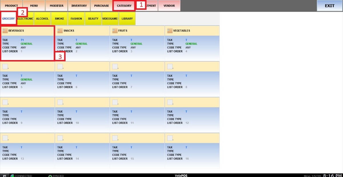
Task: Click the blank icon of the list order 7 card
Action: (x=115, y=66)
